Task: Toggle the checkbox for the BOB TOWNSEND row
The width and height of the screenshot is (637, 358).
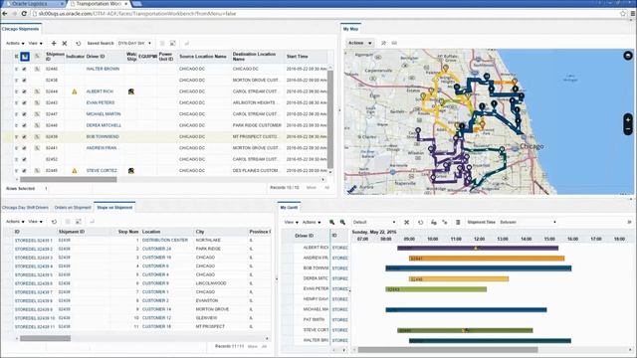Action: coord(24,137)
